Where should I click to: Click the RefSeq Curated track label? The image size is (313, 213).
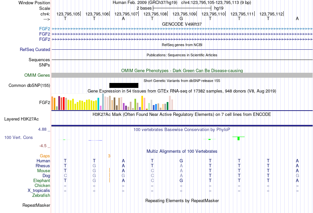click(35, 49)
